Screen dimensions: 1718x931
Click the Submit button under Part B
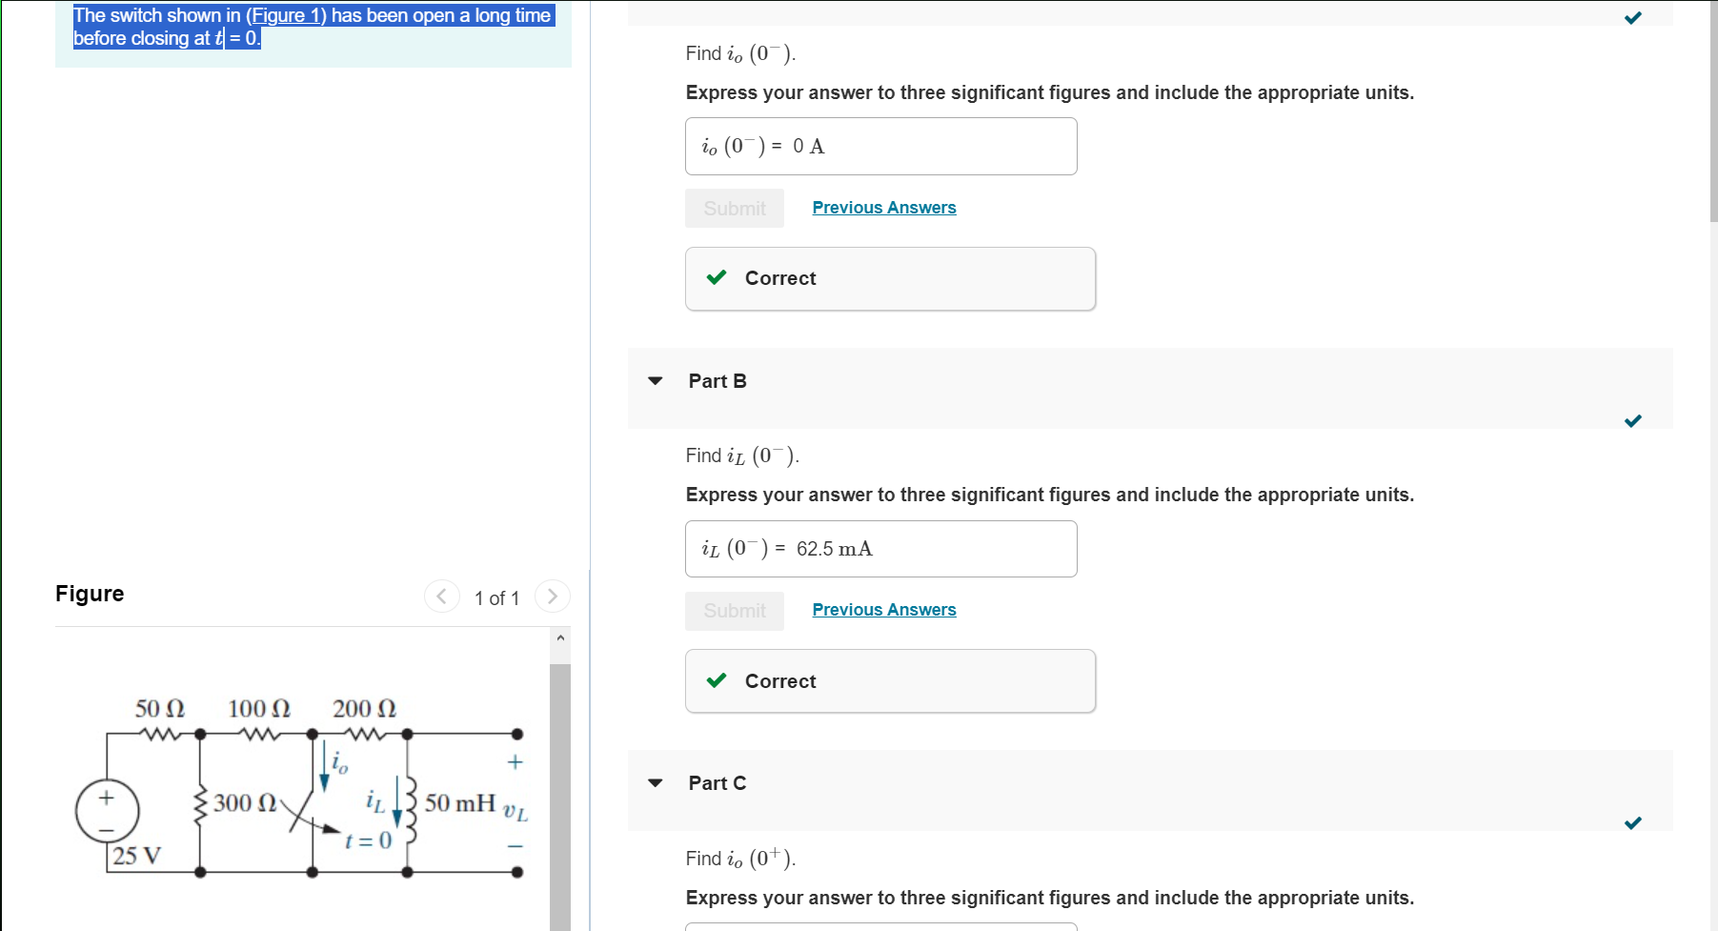[x=734, y=610]
